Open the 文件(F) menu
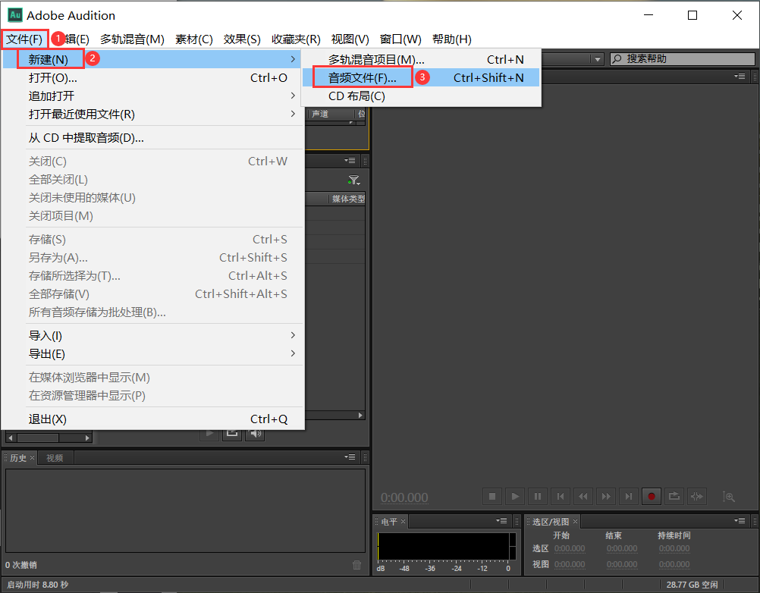Image resolution: width=760 pixels, height=593 pixels. [x=24, y=39]
